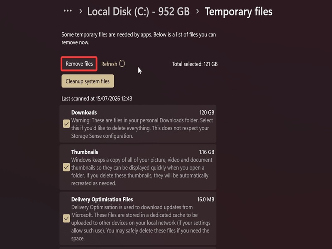The height and width of the screenshot is (249, 332).
Task: Click the Refresh text link
Action: tap(109, 64)
